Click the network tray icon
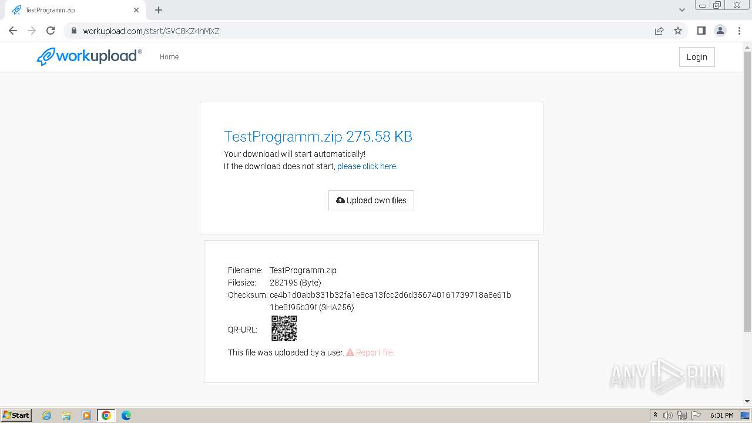 click(x=682, y=415)
